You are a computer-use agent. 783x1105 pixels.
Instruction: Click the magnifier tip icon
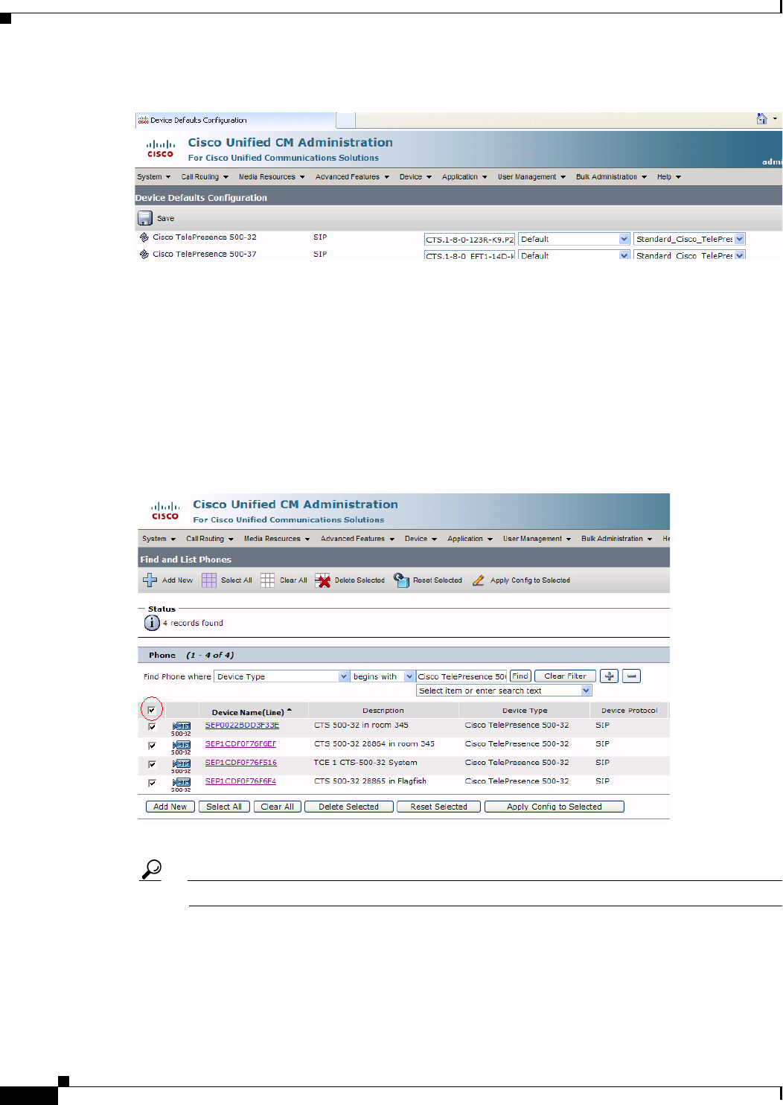point(152,869)
